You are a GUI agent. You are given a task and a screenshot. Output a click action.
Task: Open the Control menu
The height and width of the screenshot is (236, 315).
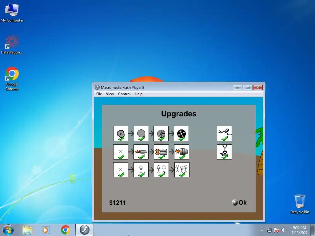124,94
